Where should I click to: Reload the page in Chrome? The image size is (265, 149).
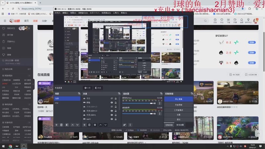coord(13,9)
